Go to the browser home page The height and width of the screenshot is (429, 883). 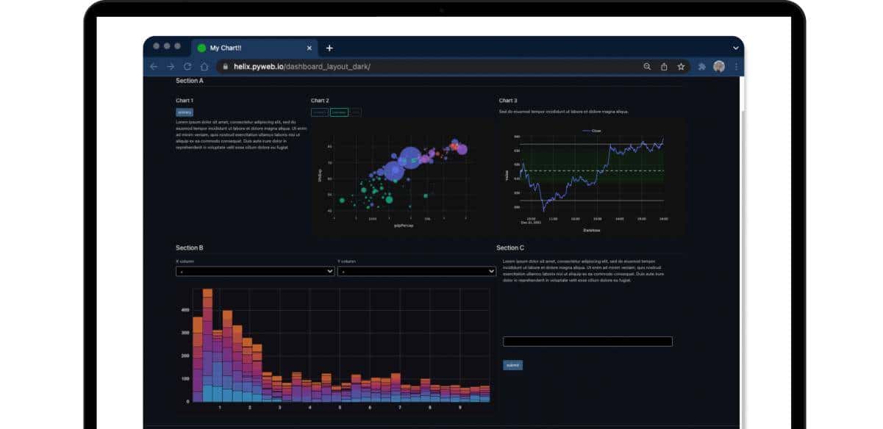click(x=204, y=66)
